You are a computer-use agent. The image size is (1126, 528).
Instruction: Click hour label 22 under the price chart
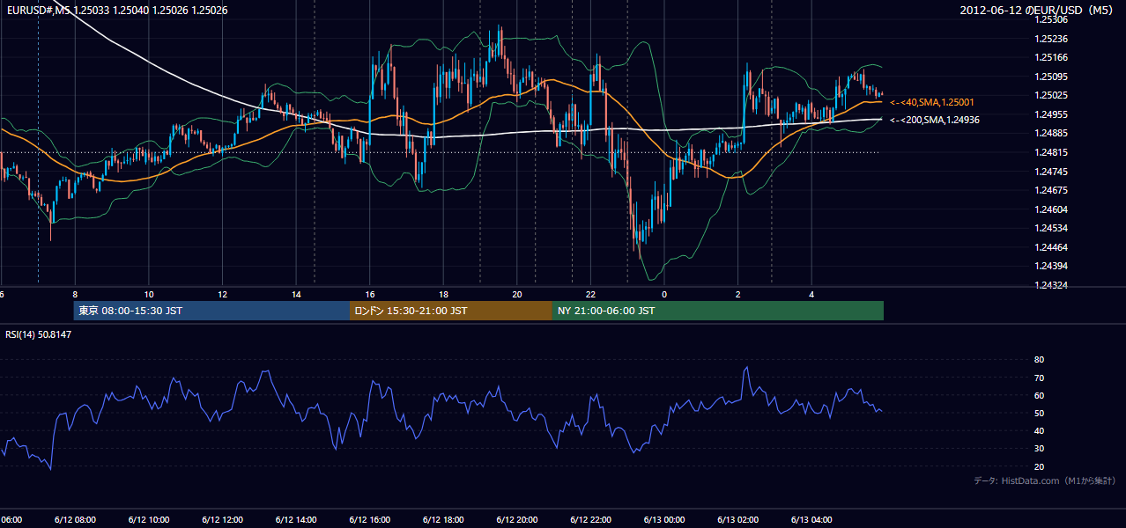click(x=590, y=294)
